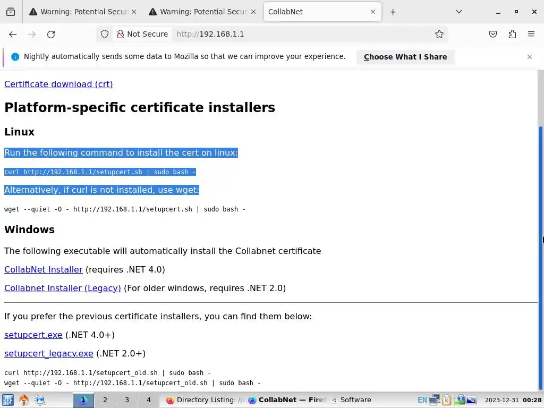This screenshot has height=408, width=544.
Task: Click Platform-specific certificate installers heading
Action: (140, 107)
